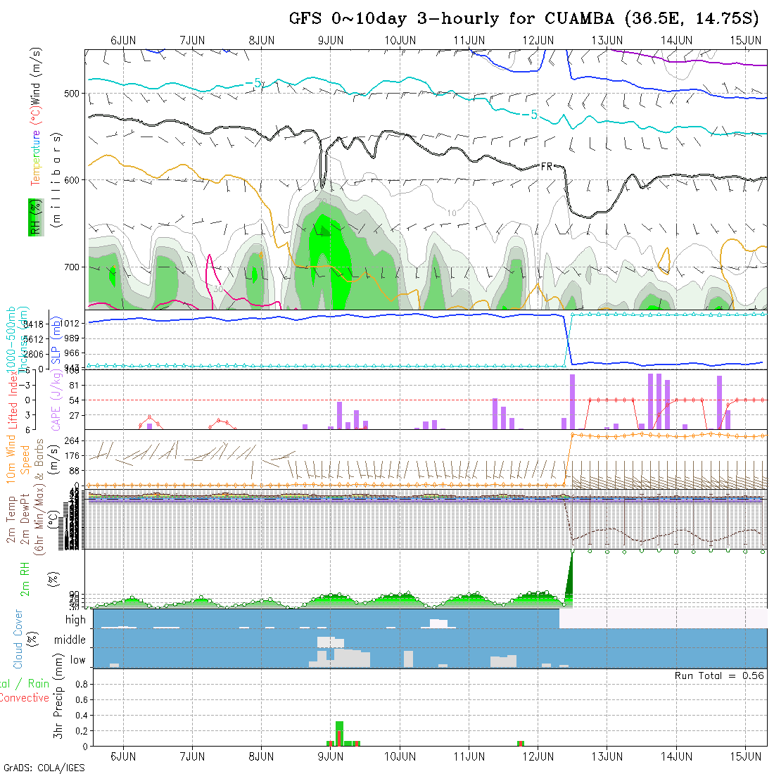Image resolution: width=774 pixels, height=774 pixels.
Task: Click the green "2m RH" axis label
Action: (x=25, y=579)
